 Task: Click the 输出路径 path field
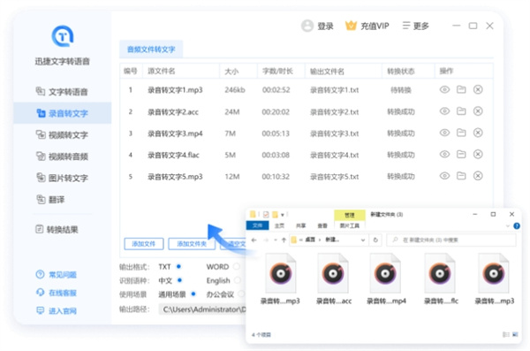[x=203, y=309]
